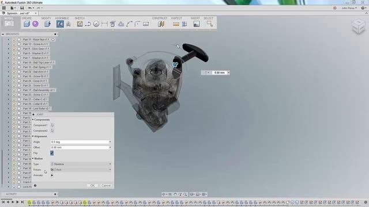Expand the Part 12 - Screw A tree node
The height and width of the screenshot is (207, 369).
click(x=9, y=44)
